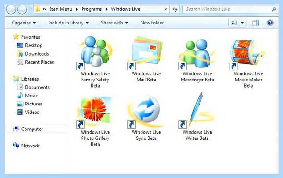This screenshot has height=178, width=283.
Task: Go back with the Back arrow
Action: (x=11, y=9)
